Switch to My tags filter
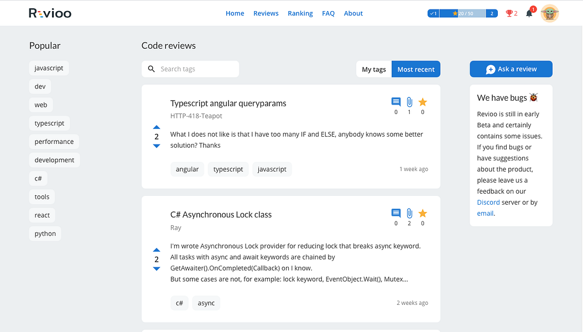The width and height of the screenshot is (583, 332). point(374,69)
